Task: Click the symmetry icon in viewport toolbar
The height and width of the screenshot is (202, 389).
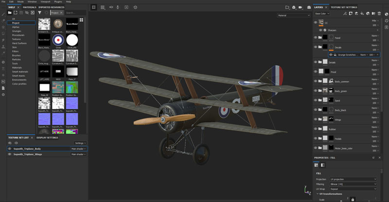Action: [111, 7]
